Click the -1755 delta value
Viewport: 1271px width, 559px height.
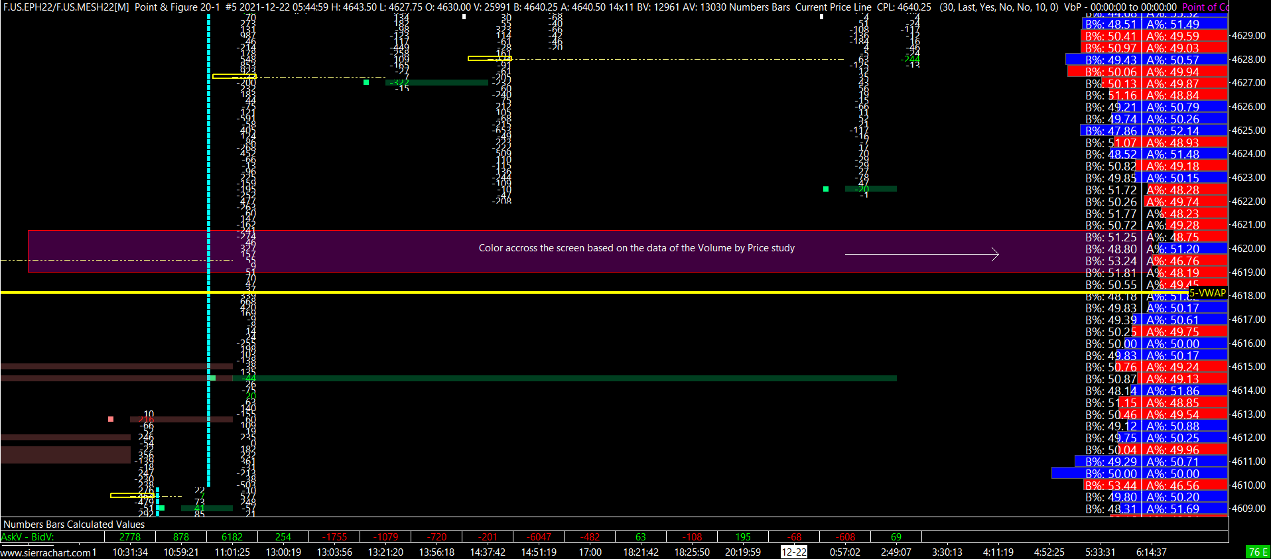[x=334, y=537]
